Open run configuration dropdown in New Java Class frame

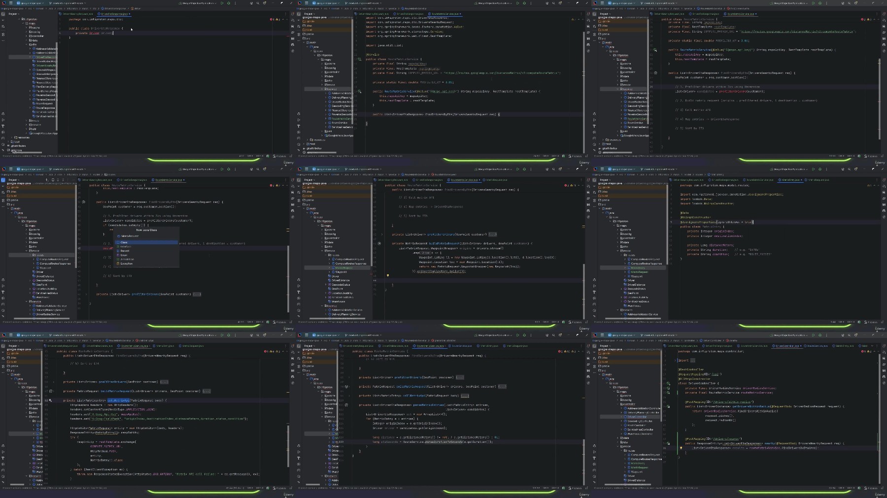point(198,169)
